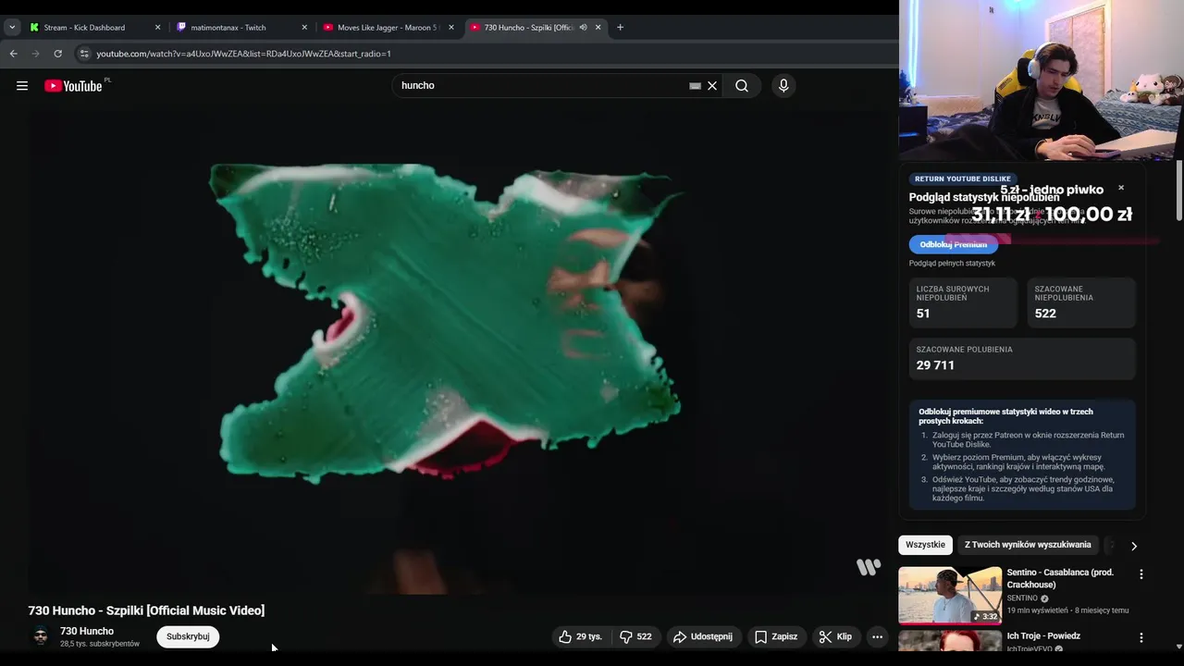Show more filter chips with right chevron
This screenshot has width=1184, height=666.
click(x=1134, y=546)
